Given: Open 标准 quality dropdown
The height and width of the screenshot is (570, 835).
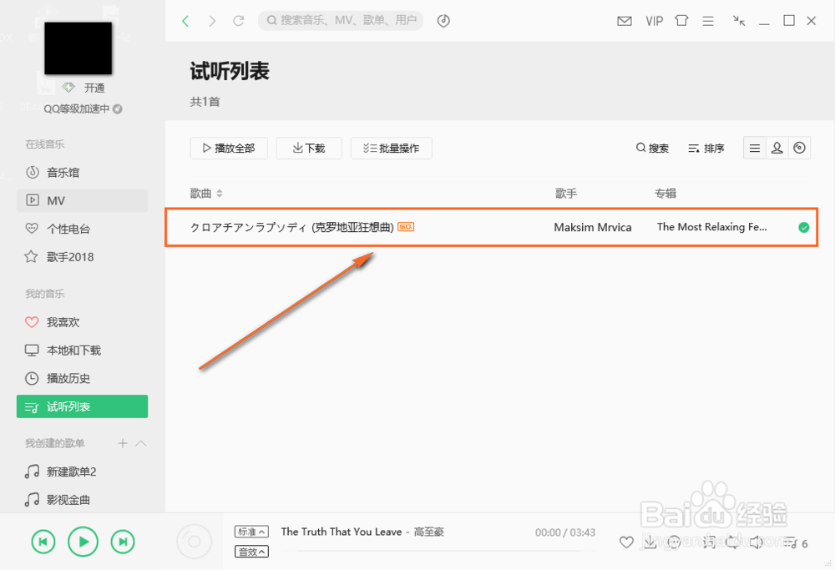Looking at the screenshot, I should pos(251,532).
